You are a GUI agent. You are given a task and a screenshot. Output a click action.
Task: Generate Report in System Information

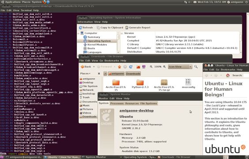coord(138,28)
